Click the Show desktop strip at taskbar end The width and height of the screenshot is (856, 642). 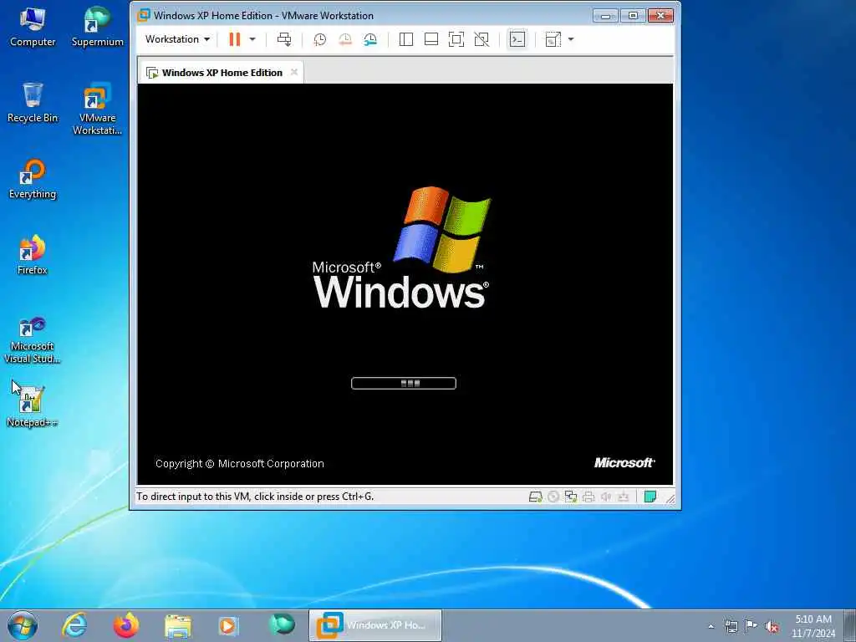[850, 626]
